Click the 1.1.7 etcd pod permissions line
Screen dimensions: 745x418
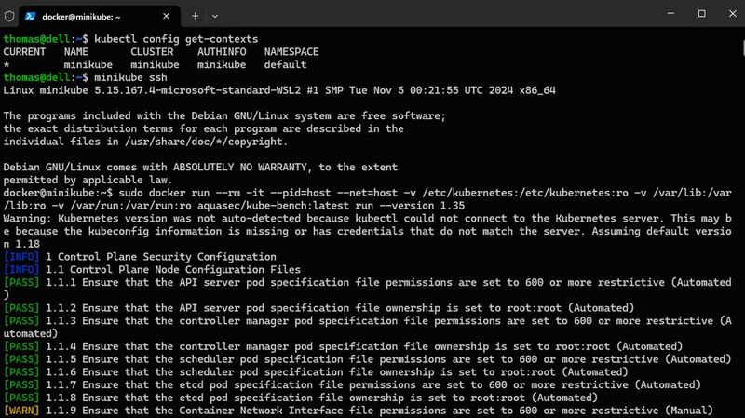click(x=352, y=385)
